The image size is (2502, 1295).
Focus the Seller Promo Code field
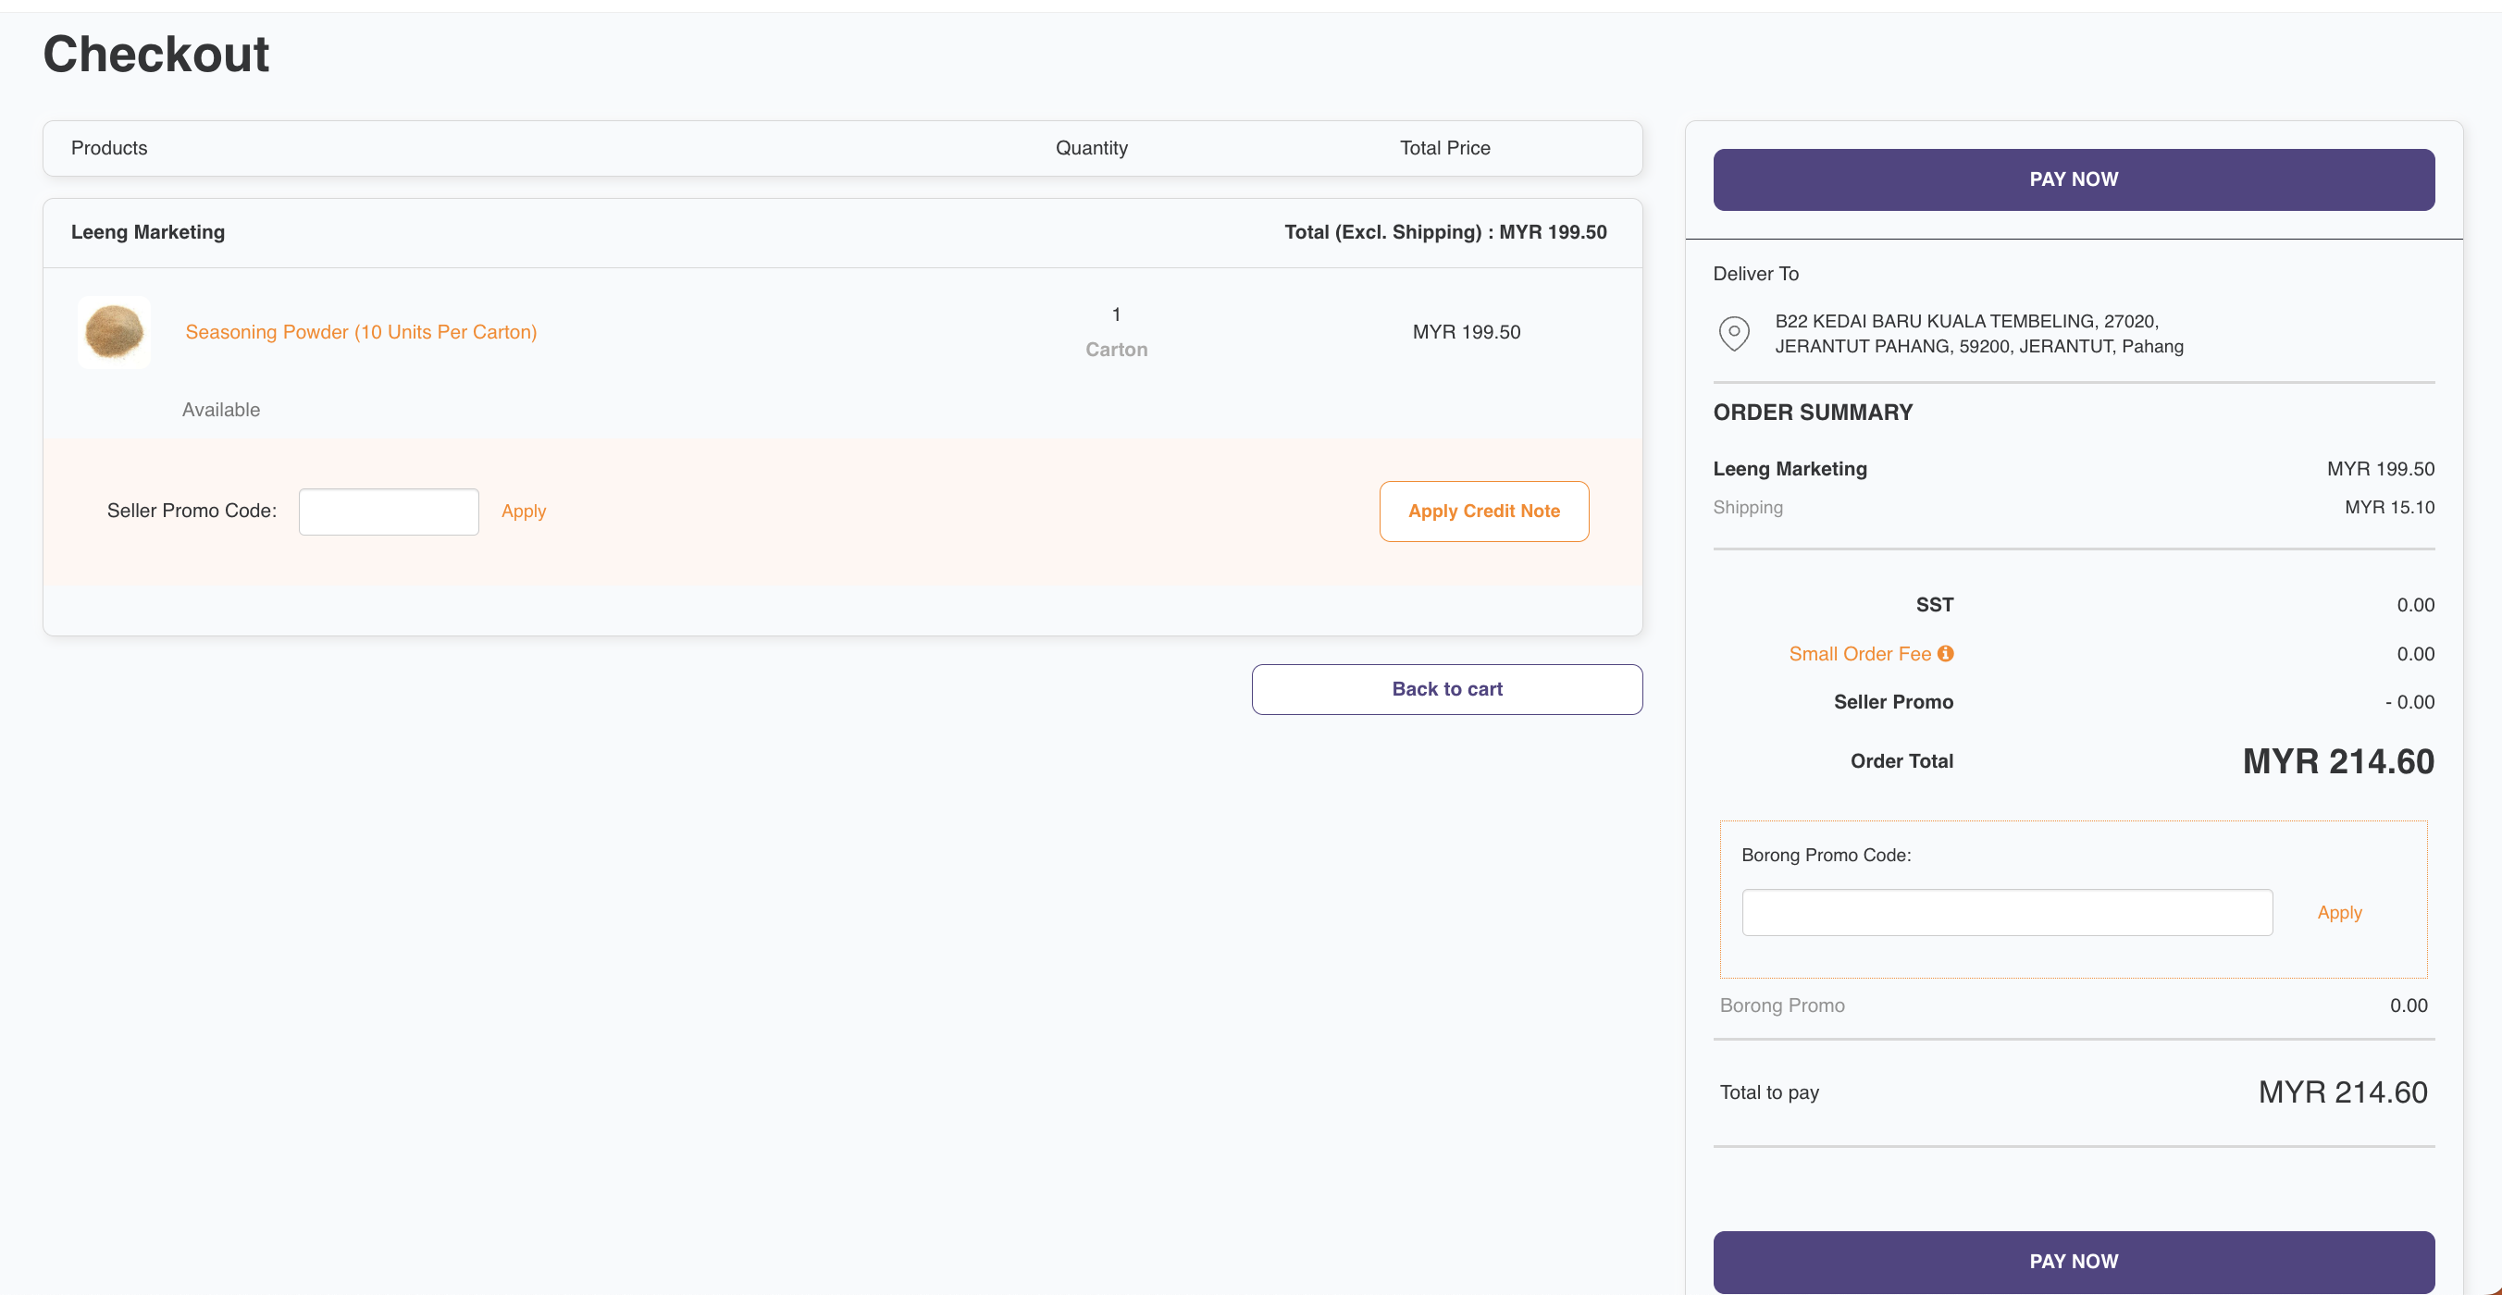[x=389, y=512]
